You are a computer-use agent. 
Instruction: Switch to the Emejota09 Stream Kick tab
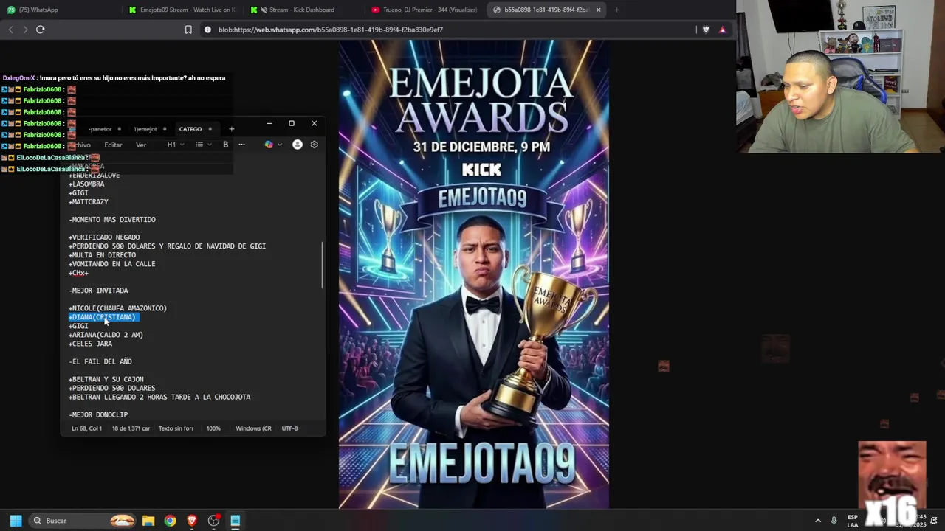[182, 10]
